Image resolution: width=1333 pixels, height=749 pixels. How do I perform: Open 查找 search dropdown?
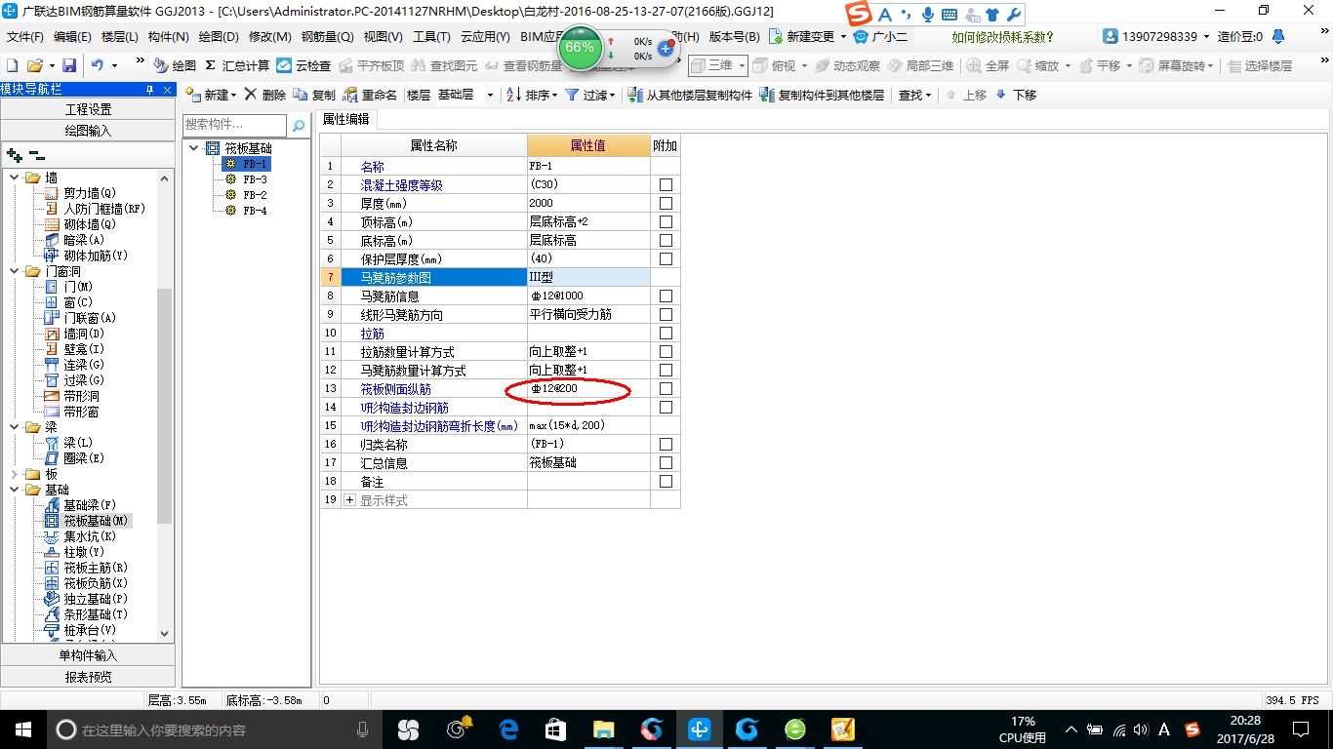[x=914, y=95]
